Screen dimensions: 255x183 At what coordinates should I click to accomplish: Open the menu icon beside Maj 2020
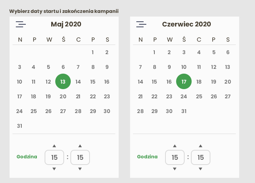pos(21,24)
